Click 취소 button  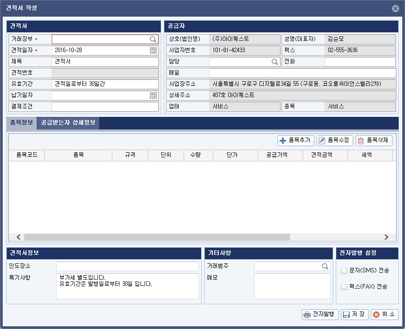pyautogui.click(x=385, y=315)
